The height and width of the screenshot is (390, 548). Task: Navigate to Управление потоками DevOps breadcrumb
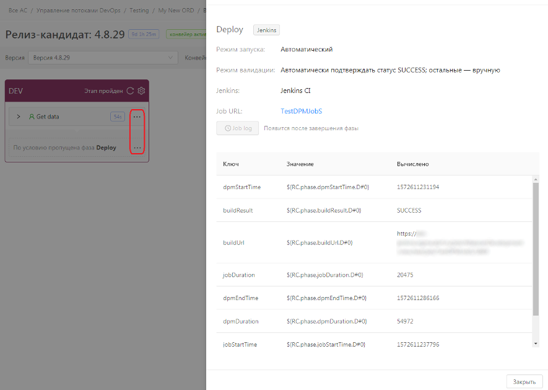79,11
